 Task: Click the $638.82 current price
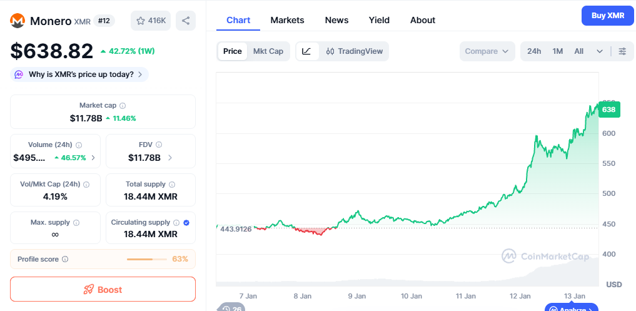click(x=52, y=51)
